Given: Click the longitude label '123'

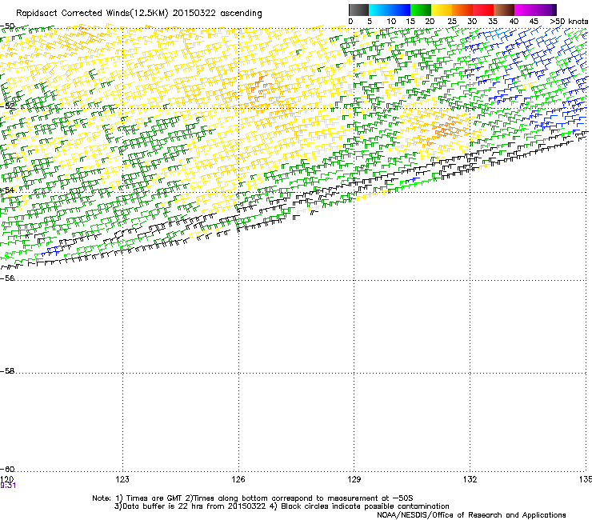Looking at the screenshot, I should 122,479.
